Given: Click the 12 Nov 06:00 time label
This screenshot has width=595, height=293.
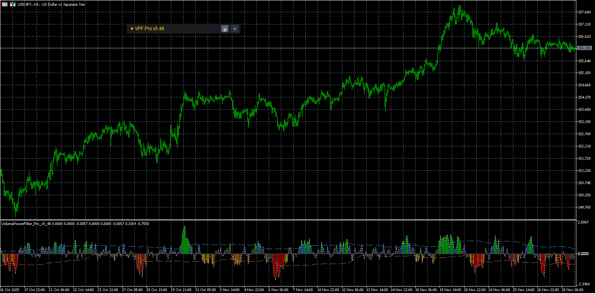Looking at the screenshot, I should click(352, 290).
